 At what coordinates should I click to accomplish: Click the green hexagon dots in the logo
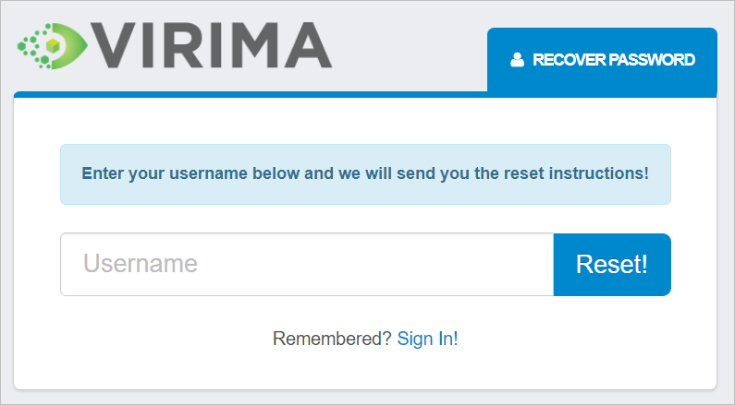coord(32,44)
